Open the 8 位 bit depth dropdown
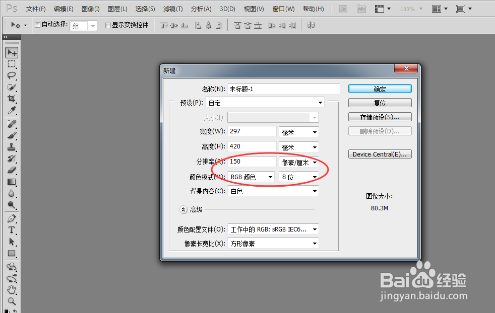 [298, 177]
